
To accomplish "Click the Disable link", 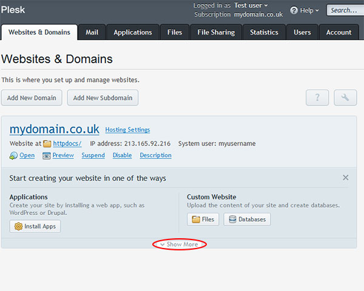I will (x=123, y=155).
